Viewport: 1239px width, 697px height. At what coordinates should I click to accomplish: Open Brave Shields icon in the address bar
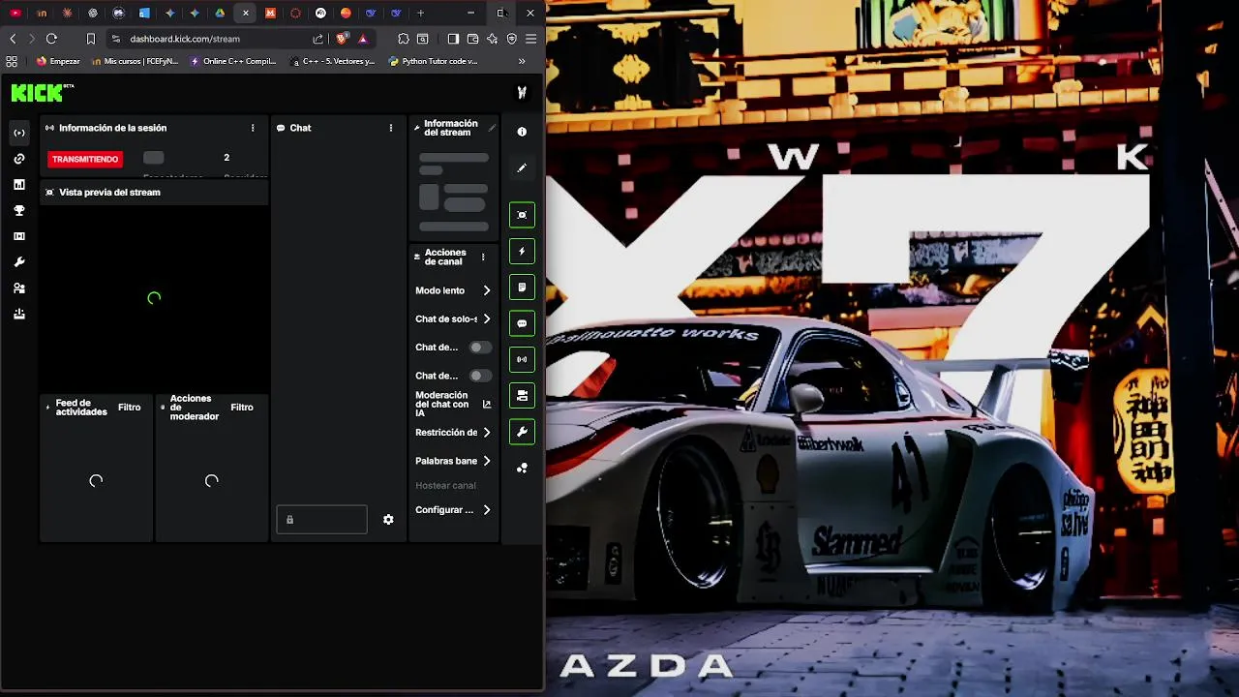342,39
